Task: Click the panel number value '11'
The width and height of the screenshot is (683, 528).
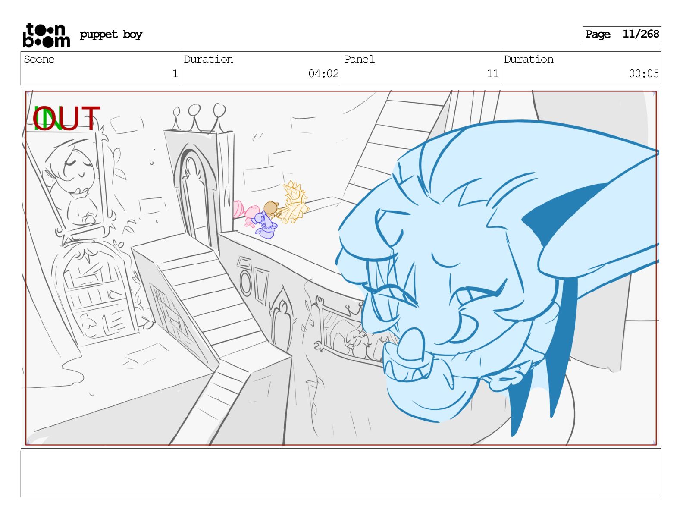Action: 492,74
